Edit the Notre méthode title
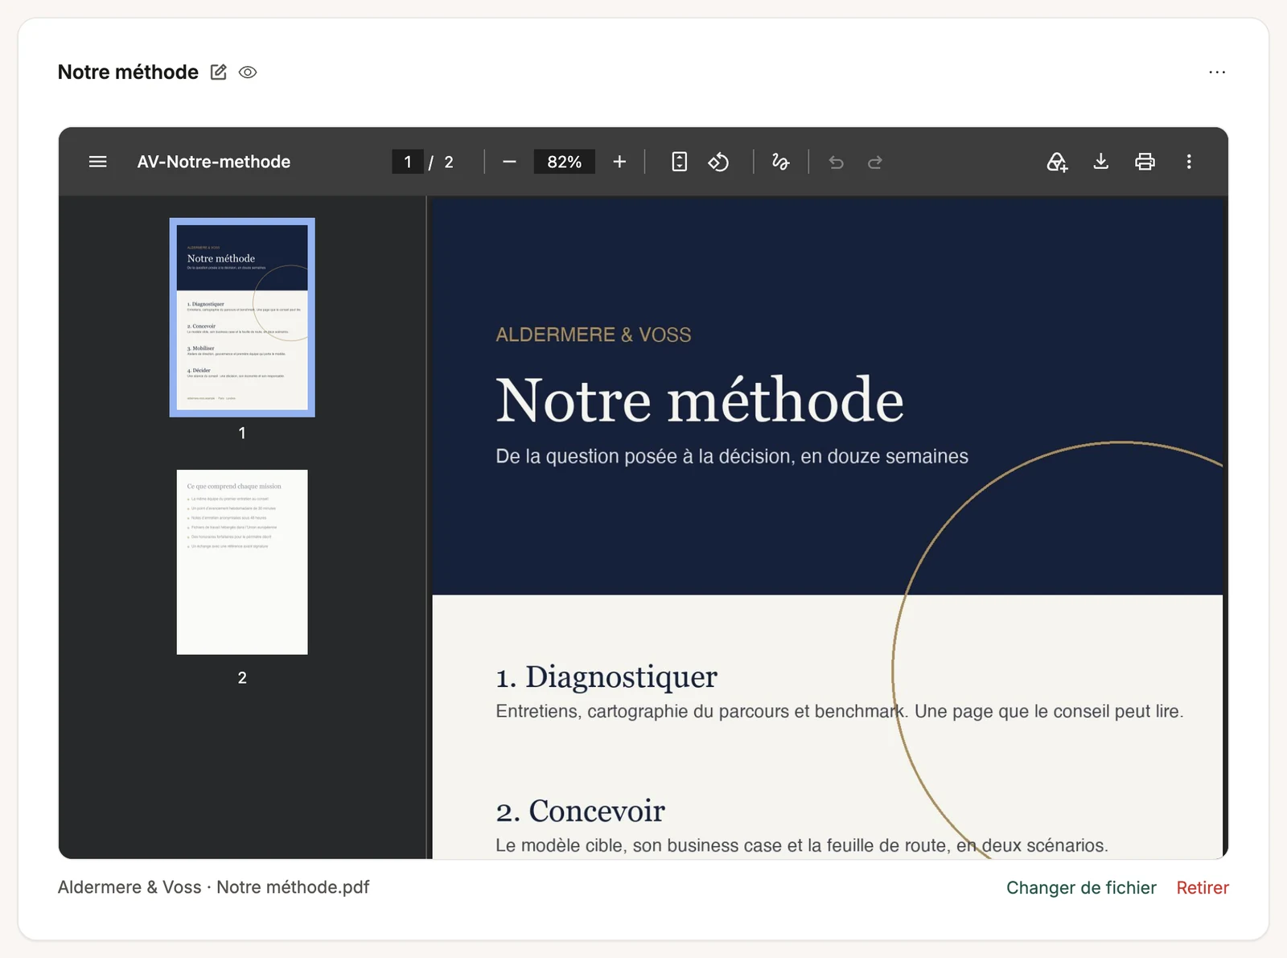This screenshot has height=958, width=1287. (x=218, y=72)
